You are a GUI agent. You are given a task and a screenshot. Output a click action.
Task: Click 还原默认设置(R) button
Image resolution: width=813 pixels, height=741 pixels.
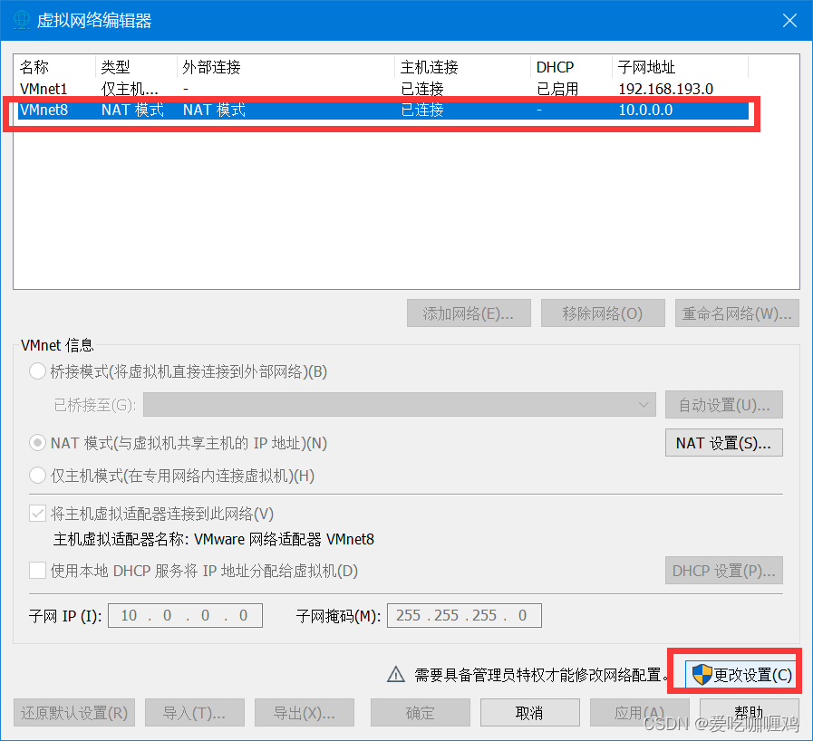click(x=74, y=713)
